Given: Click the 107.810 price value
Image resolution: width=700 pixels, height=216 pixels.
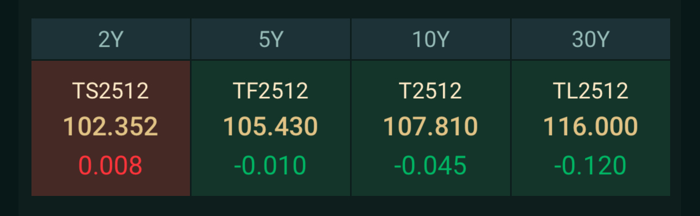Looking at the screenshot, I should pyautogui.click(x=431, y=127).
